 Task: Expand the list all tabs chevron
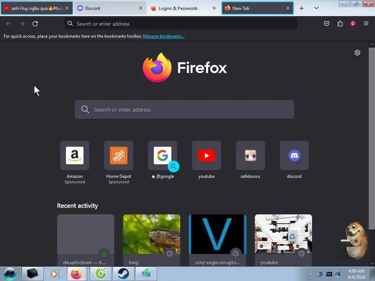(x=316, y=8)
